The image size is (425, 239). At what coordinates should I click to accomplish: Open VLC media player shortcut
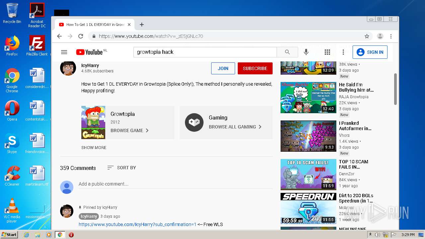[x=12, y=210]
